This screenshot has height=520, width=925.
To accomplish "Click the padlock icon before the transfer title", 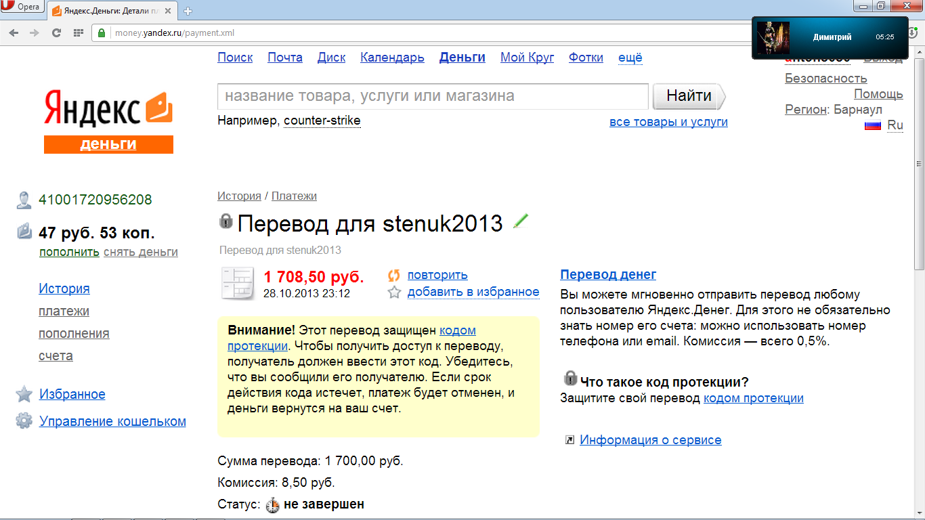I will pyautogui.click(x=225, y=221).
